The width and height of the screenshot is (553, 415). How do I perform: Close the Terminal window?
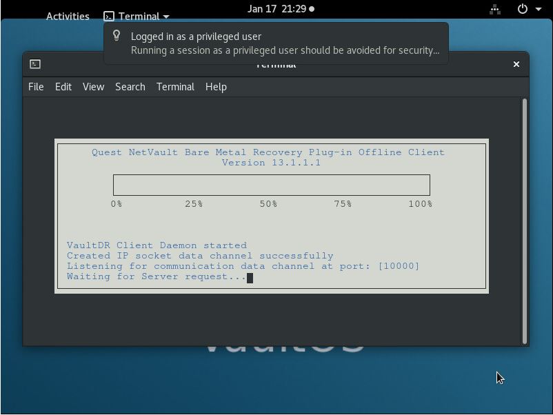pos(516,64)
